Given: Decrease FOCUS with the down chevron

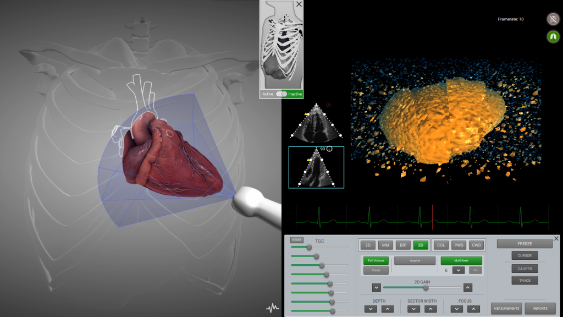Looking at the screenshot, I should tap(456, 309).
